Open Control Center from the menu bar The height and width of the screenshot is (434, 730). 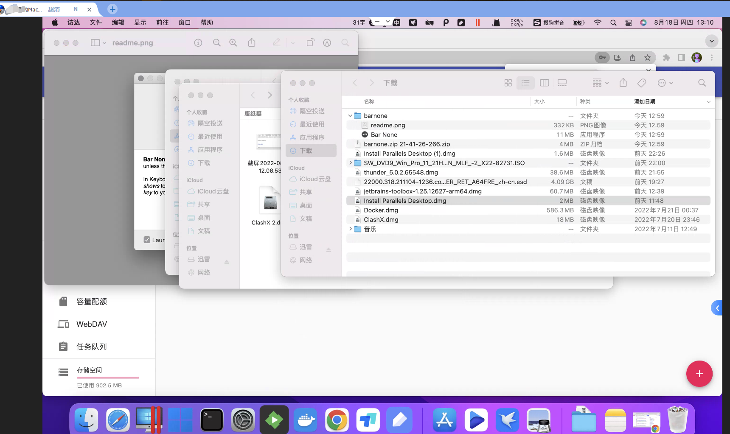629,22
